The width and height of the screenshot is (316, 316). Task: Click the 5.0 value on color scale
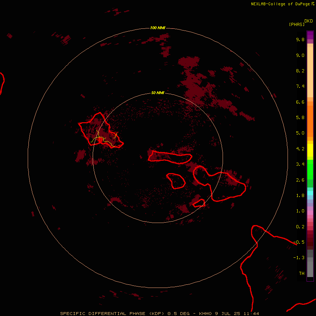tap(300, 133)
